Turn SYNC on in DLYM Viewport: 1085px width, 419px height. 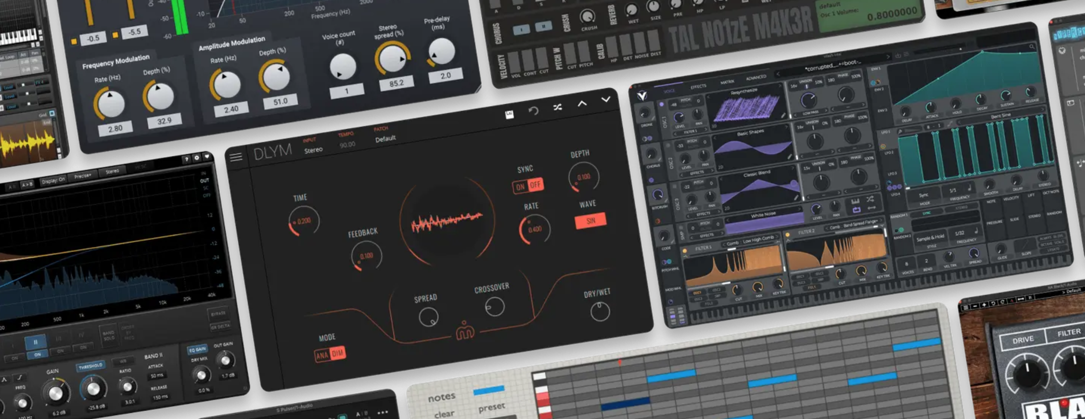click(x=520, y=187)
